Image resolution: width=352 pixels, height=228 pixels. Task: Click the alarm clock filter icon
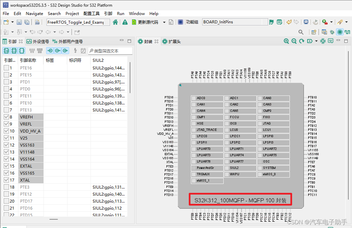tap(83, 51)
